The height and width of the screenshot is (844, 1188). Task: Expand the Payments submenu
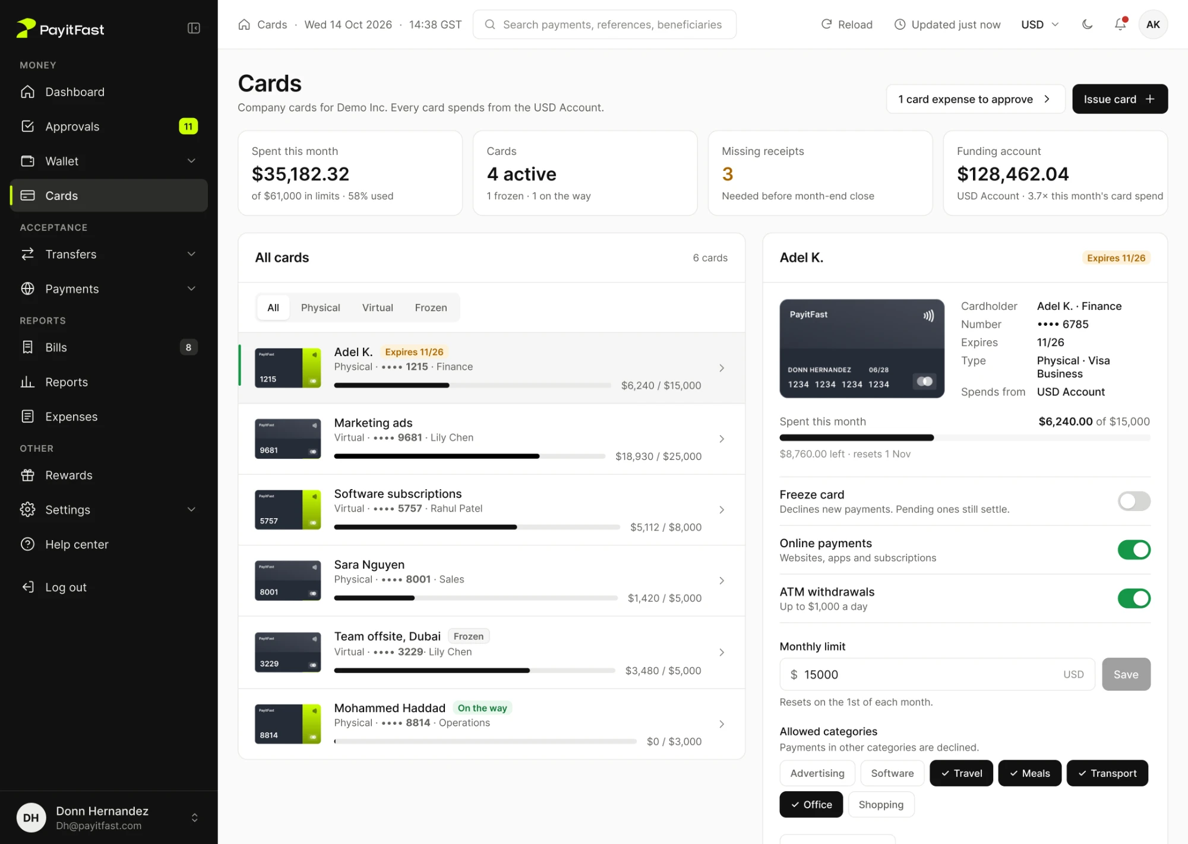(x=191, y=288)
